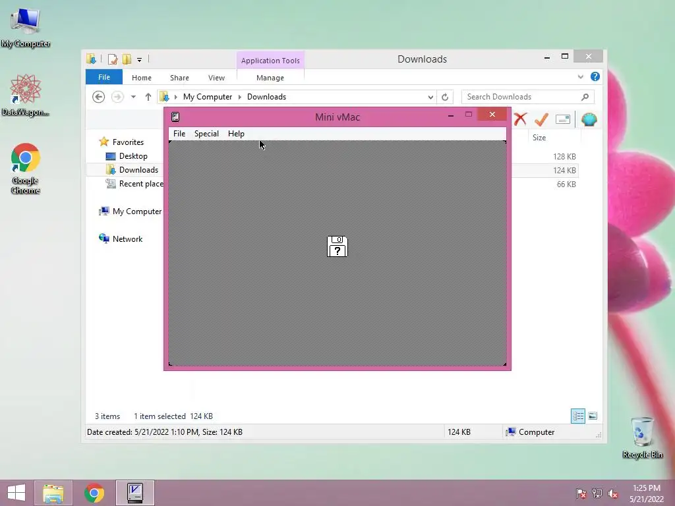This screenshot has height=506, width=675.
Task: Click the Action Center flag tray icon
Action: coord(581,493)
